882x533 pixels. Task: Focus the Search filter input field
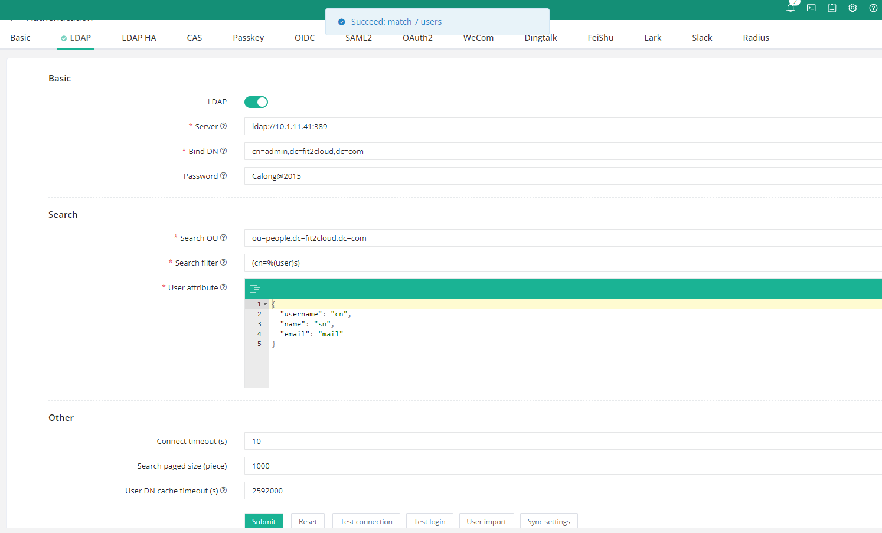click(x=563, y=263)
